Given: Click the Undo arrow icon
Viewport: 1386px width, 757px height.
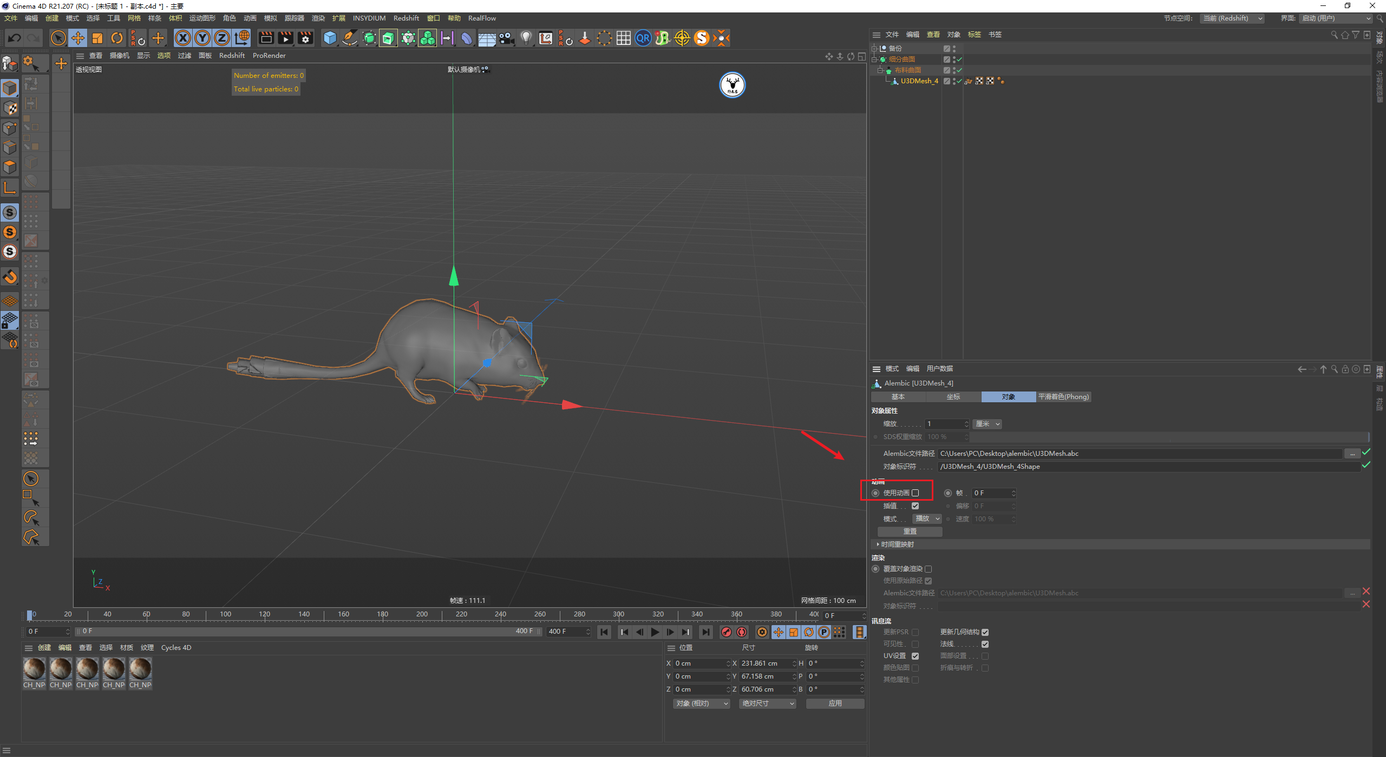Looking at the screenshot, I should tap(15, 38).
